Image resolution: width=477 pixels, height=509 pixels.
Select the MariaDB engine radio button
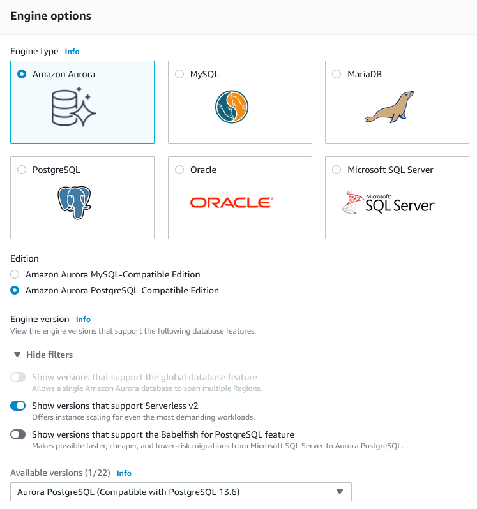pyautogui.click(x=337, y=74)
